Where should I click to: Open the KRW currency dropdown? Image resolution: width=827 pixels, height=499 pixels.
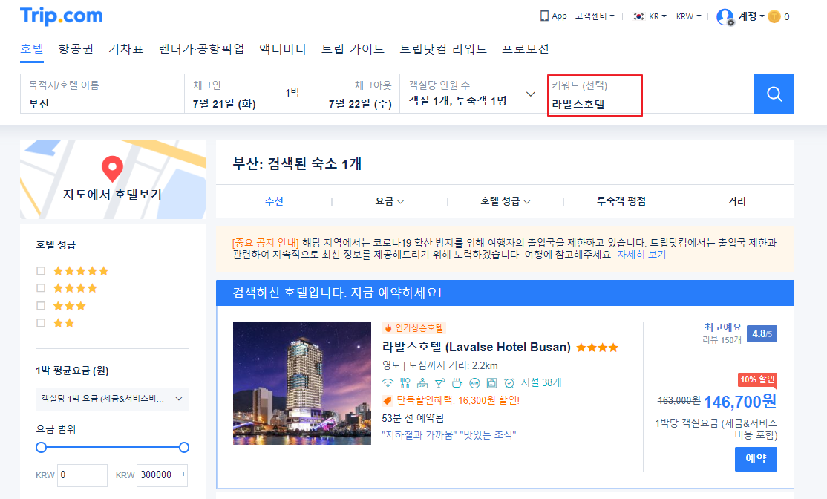pyautogui.click(x=688, y=16)
